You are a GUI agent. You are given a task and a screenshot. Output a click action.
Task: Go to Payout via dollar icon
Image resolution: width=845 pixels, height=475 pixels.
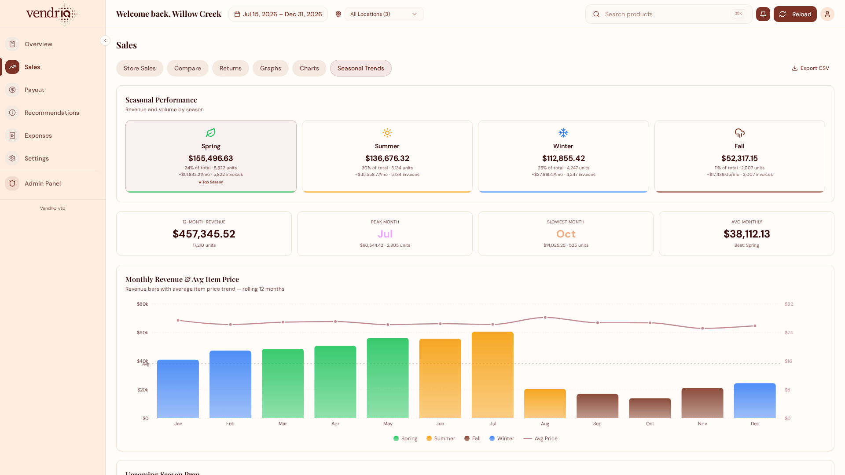(x=12, y=90)
